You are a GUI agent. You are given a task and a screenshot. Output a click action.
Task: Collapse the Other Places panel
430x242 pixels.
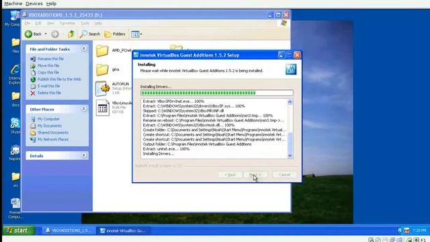click(83, 109)
